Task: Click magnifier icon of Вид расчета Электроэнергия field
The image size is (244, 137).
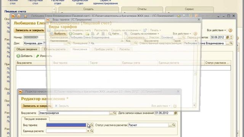Action: (x=114, y=113)
